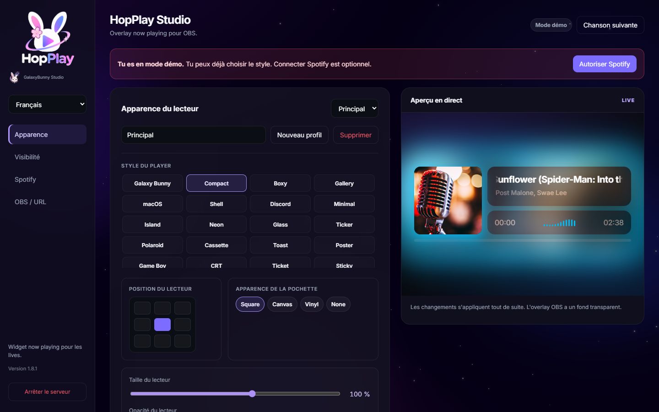Select the top-left cell of the position grid
Viewport: 659px width, 412px height.
pyautogui.click(x=142, y=308)
